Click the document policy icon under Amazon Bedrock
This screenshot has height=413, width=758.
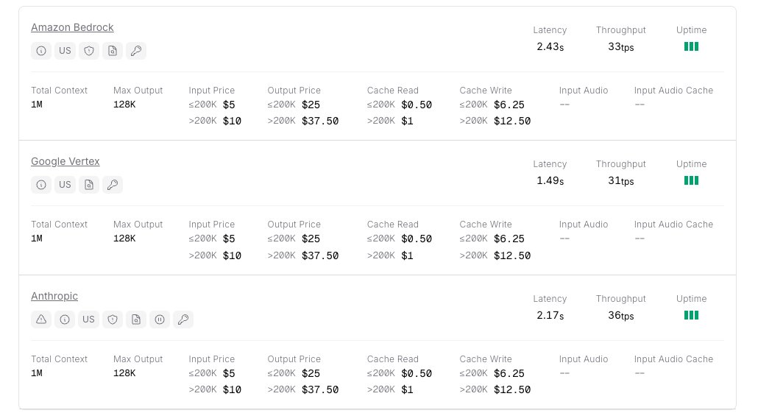pos(112,51)
